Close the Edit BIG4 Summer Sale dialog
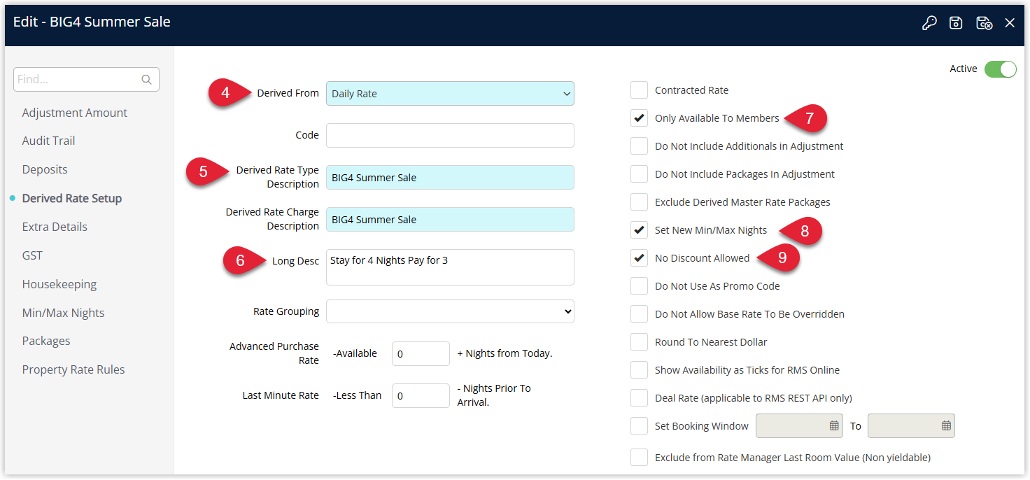1030x480 pixels. [x=1010, y=23]
